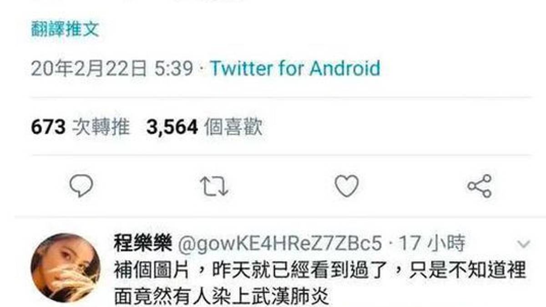The image size is (546, 307).
Task: Click the tweet date 20年2月22日 5:39
Action: click(112, 69)
